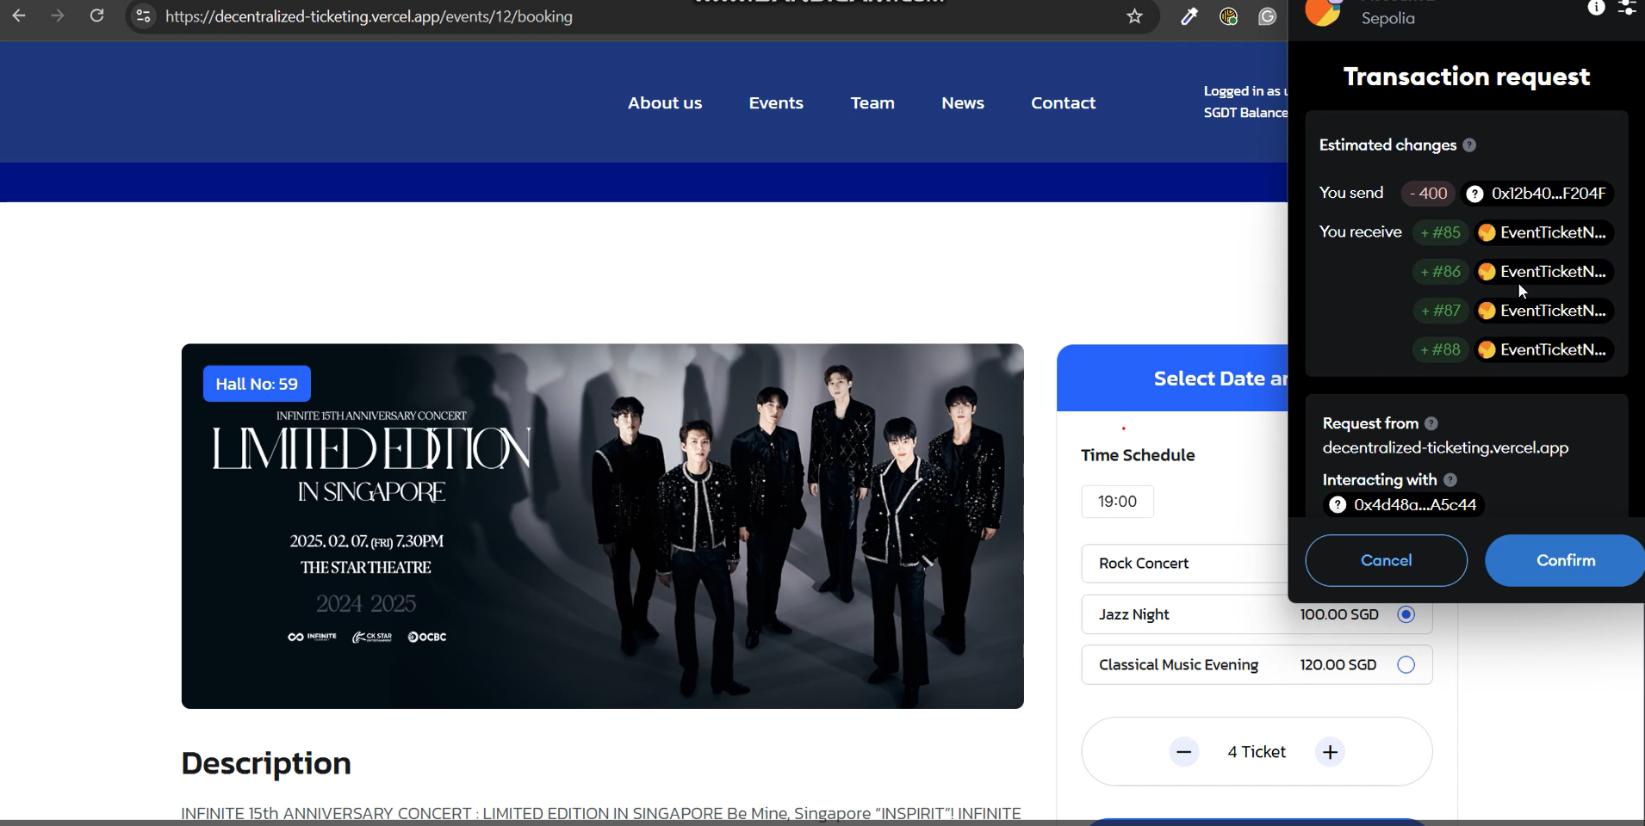Click the +#85 receive amount
Image resolution: width=1645 pixels, height=826 pixels.
pyautogui.click(x=1440, y=232)
